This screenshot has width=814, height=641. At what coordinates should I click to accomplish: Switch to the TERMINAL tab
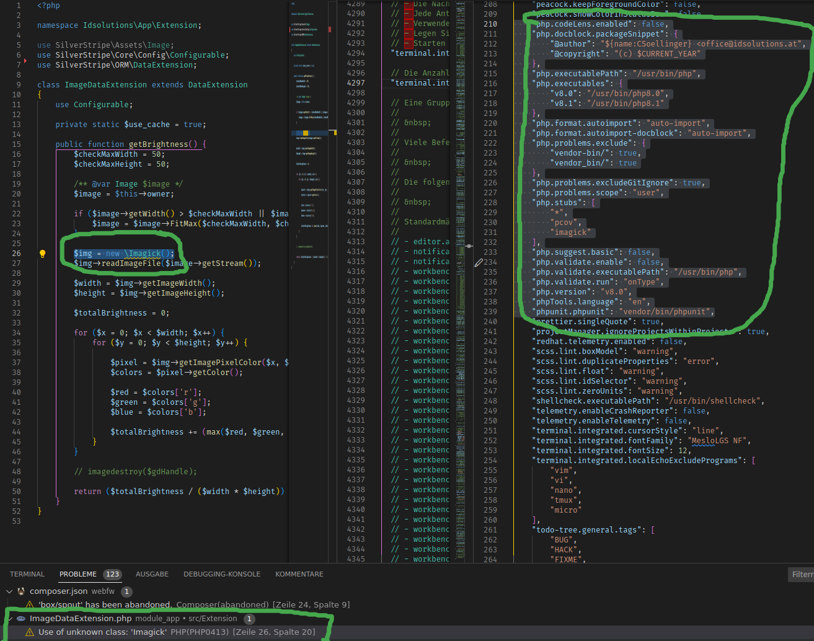[x=27, y=574]
